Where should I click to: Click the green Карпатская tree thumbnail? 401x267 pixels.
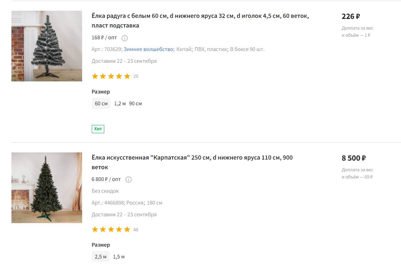click(47, 188)
